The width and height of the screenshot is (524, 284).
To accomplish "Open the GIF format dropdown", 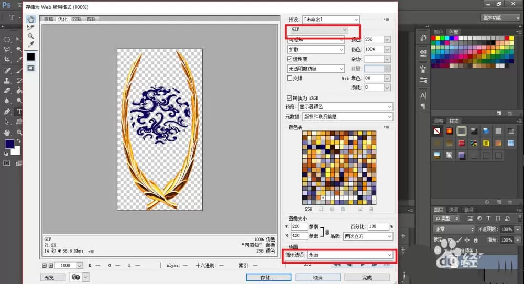I will [x=319, y=29].
